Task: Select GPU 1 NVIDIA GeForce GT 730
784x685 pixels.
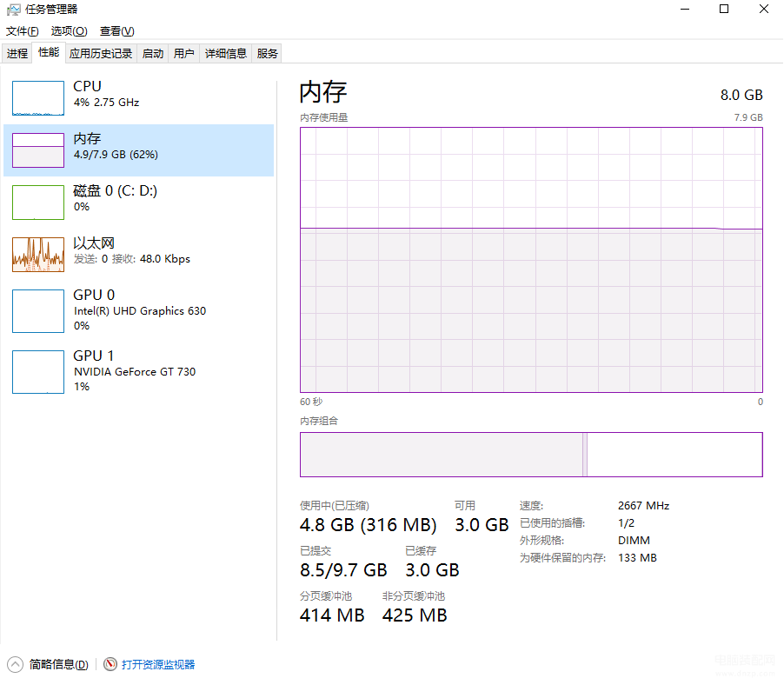Action: (x=38, y=372)
